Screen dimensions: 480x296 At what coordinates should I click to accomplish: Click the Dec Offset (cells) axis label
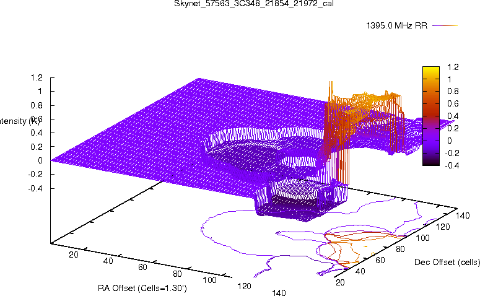click(x=447, y=263)
